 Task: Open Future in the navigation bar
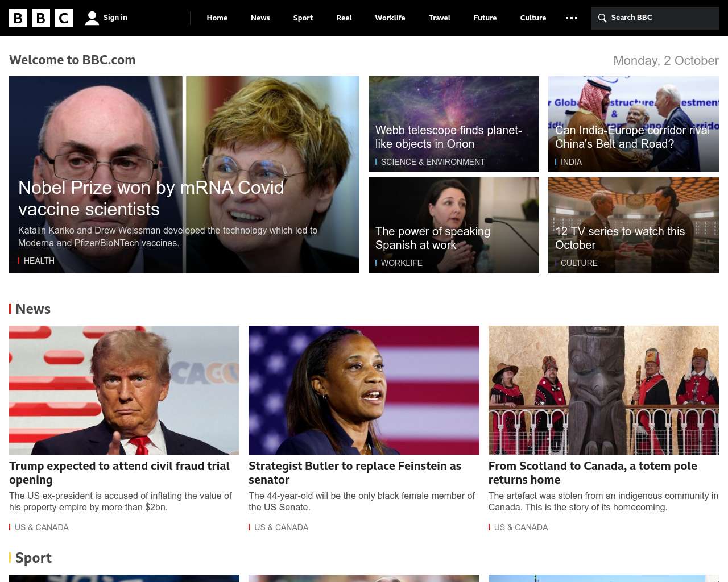(485, 18)
